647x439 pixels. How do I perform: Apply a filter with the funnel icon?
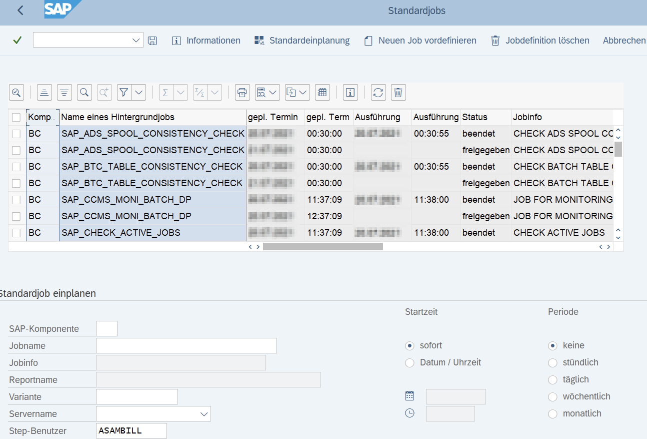click(124, 92)
